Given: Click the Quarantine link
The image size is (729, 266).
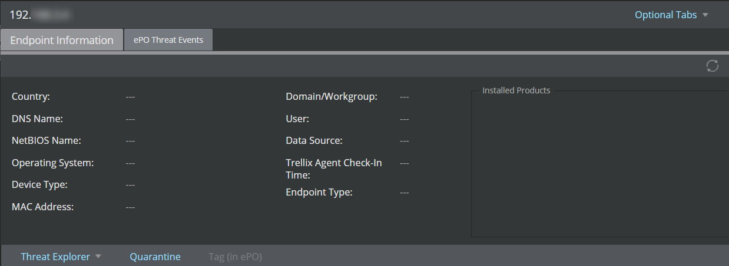Looking at the screenshot, I should (155, 257).
